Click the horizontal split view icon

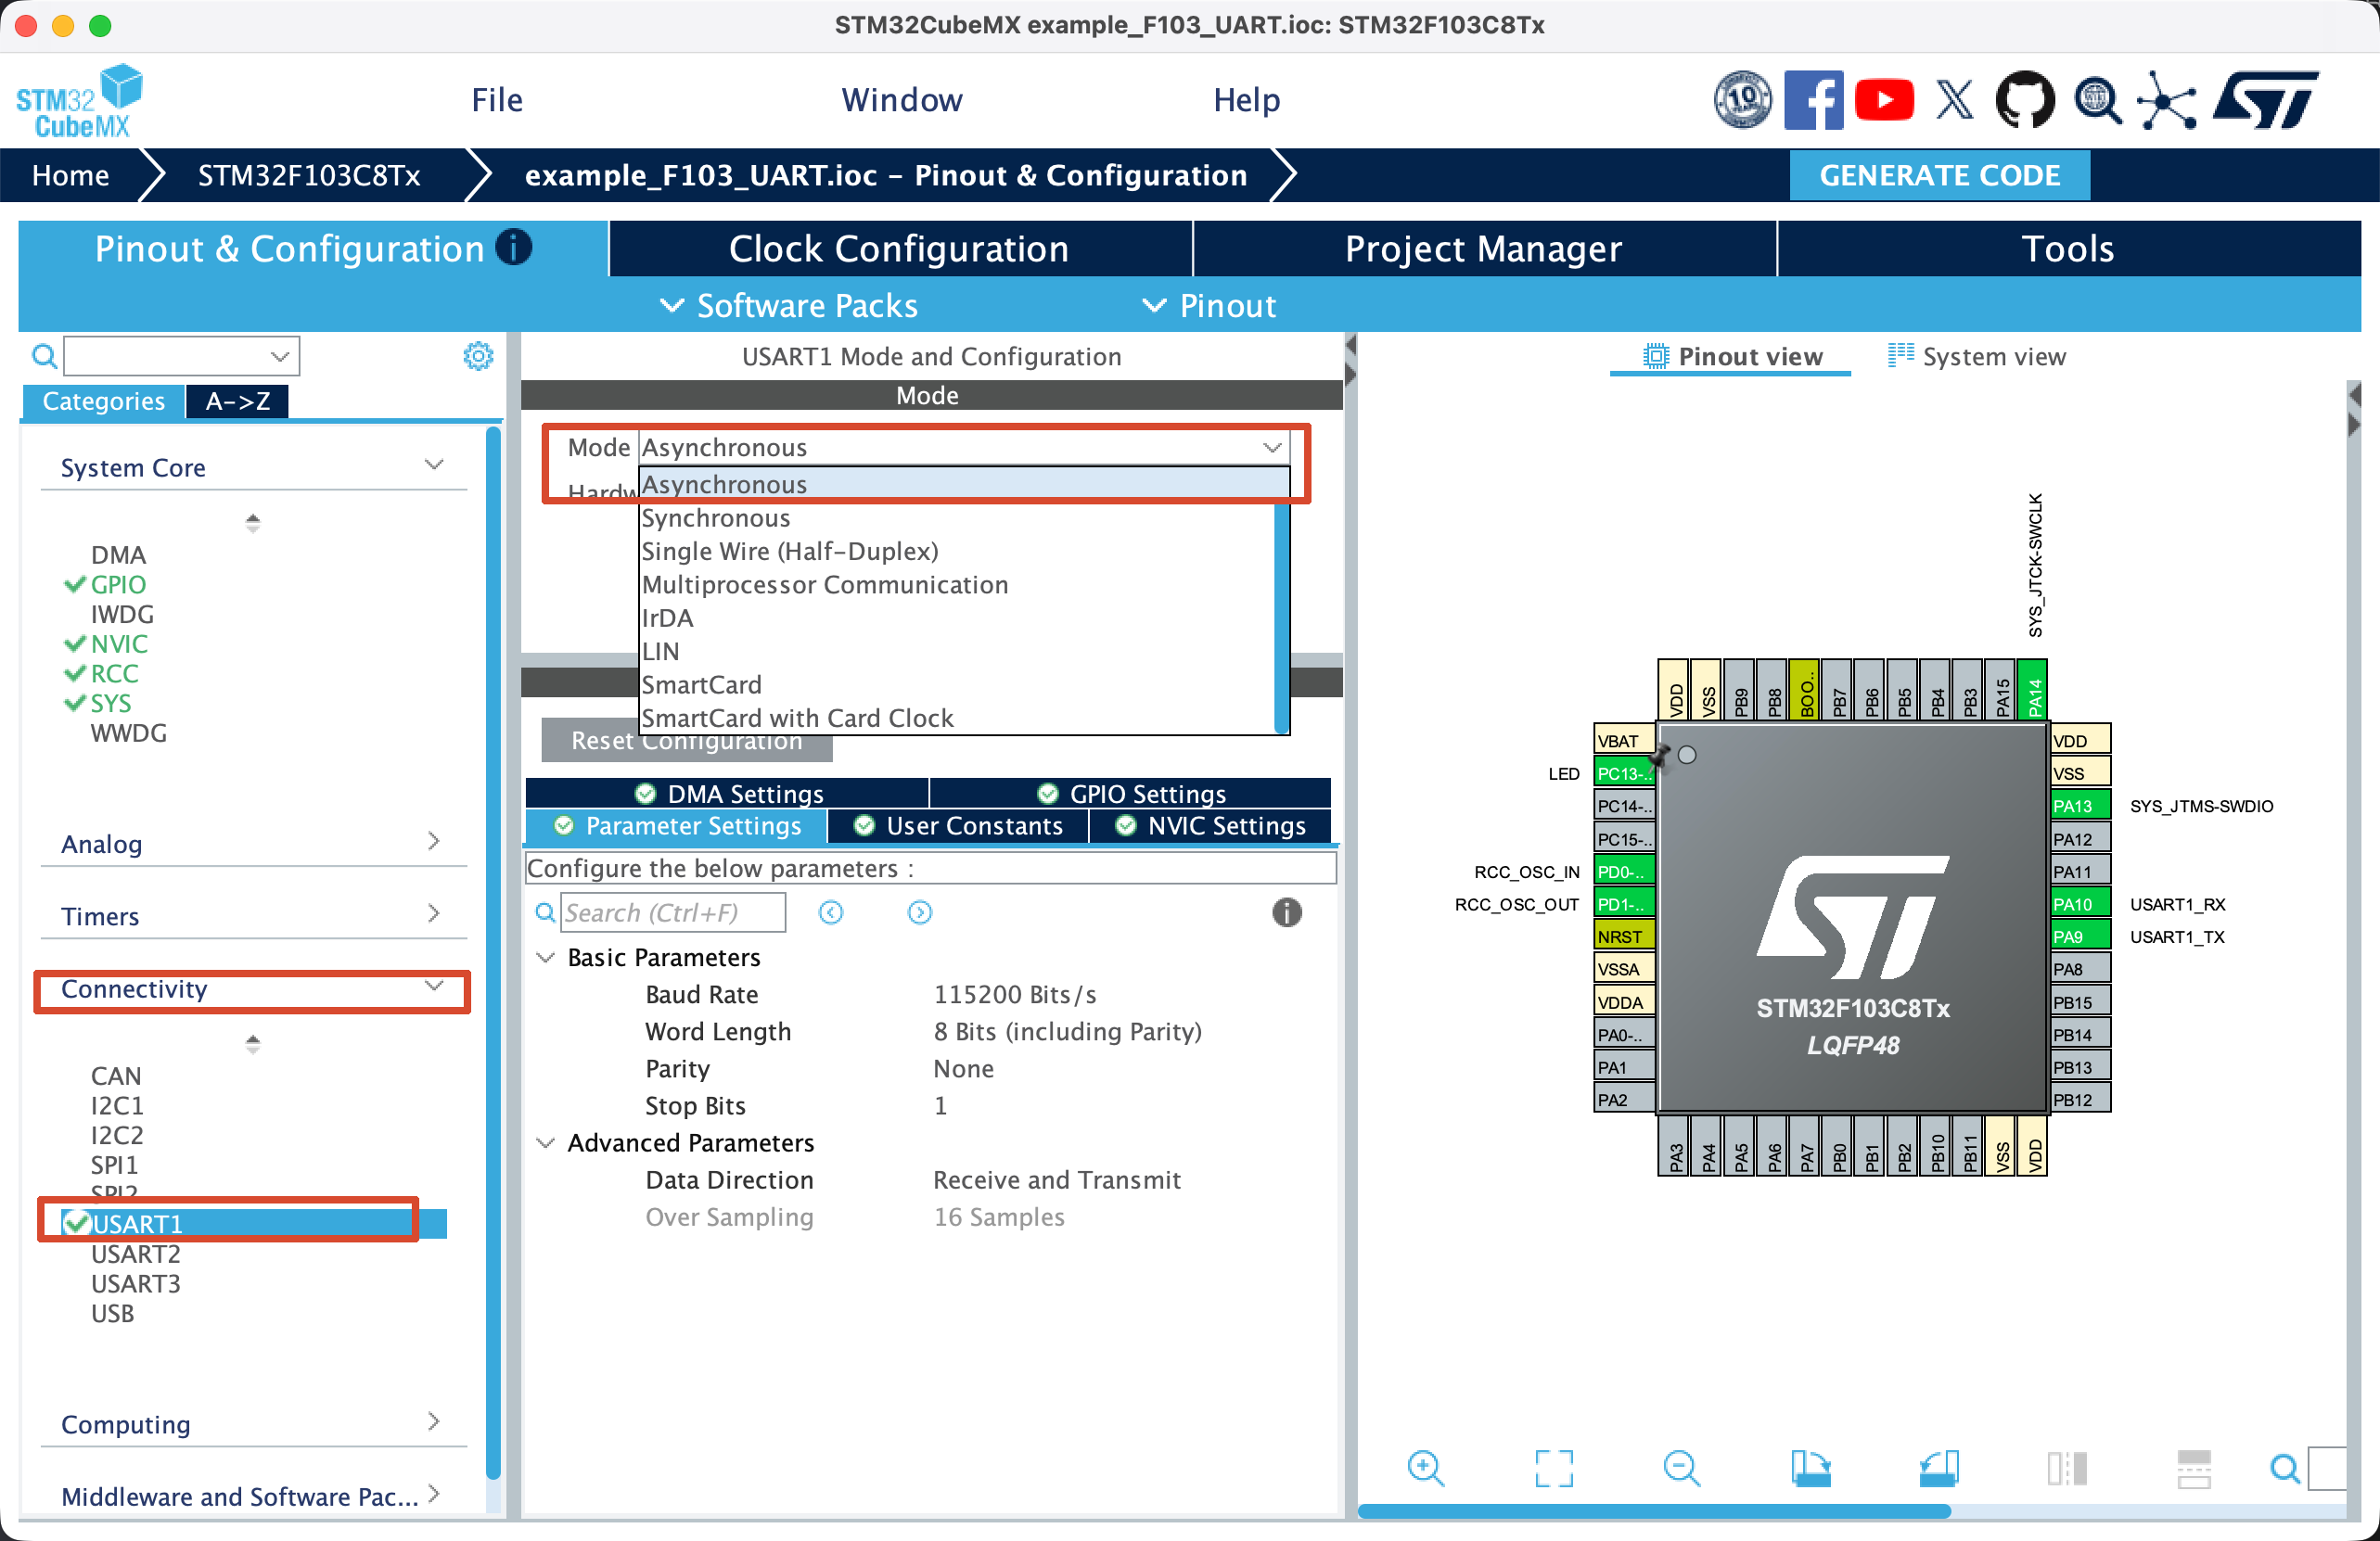[x=2193, y=1468]
